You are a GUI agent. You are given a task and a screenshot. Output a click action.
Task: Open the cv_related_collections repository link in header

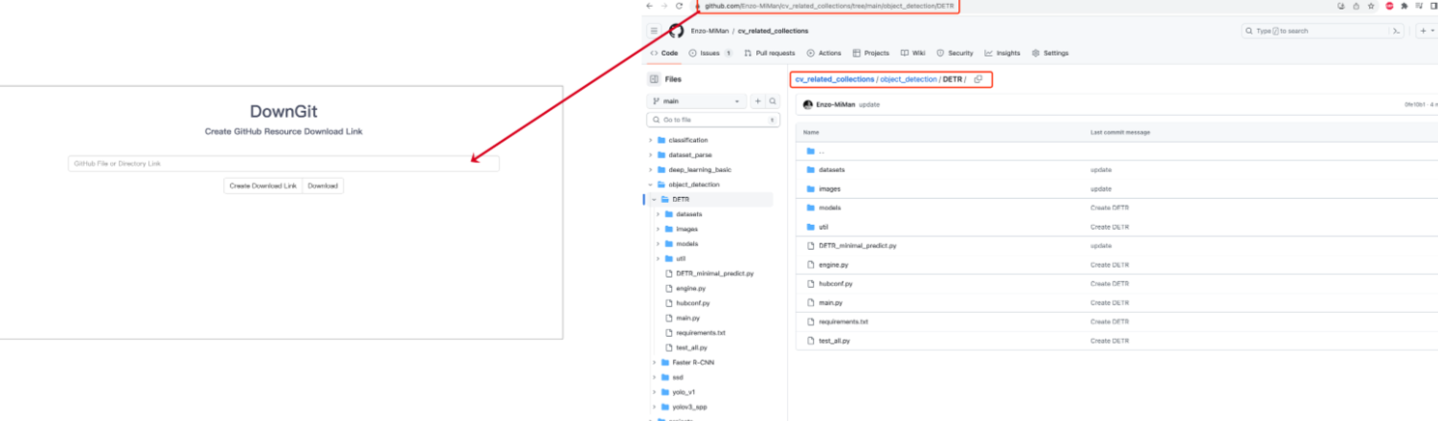pos(773,31)
